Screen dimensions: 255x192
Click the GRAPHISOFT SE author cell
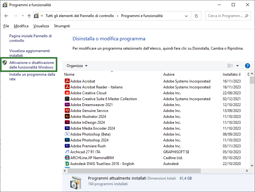click(176, 152)
